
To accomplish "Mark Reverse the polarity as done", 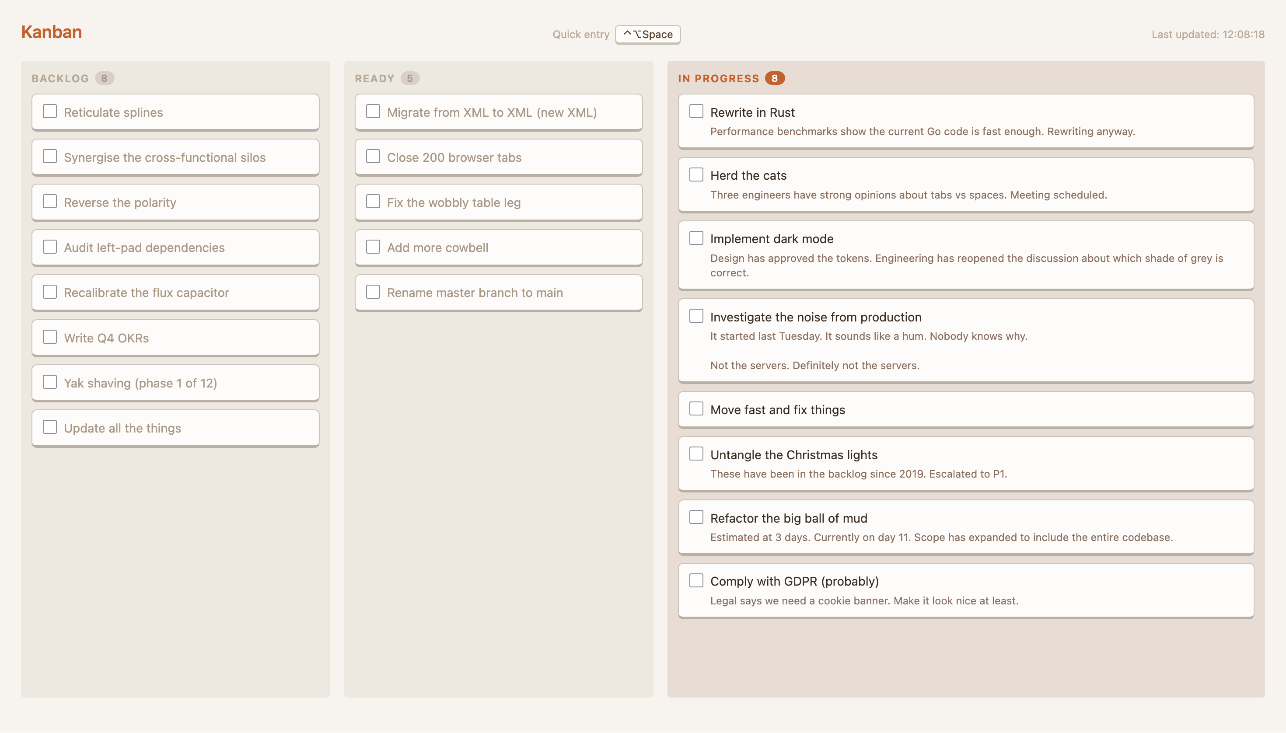I will (x=50, y=201).
